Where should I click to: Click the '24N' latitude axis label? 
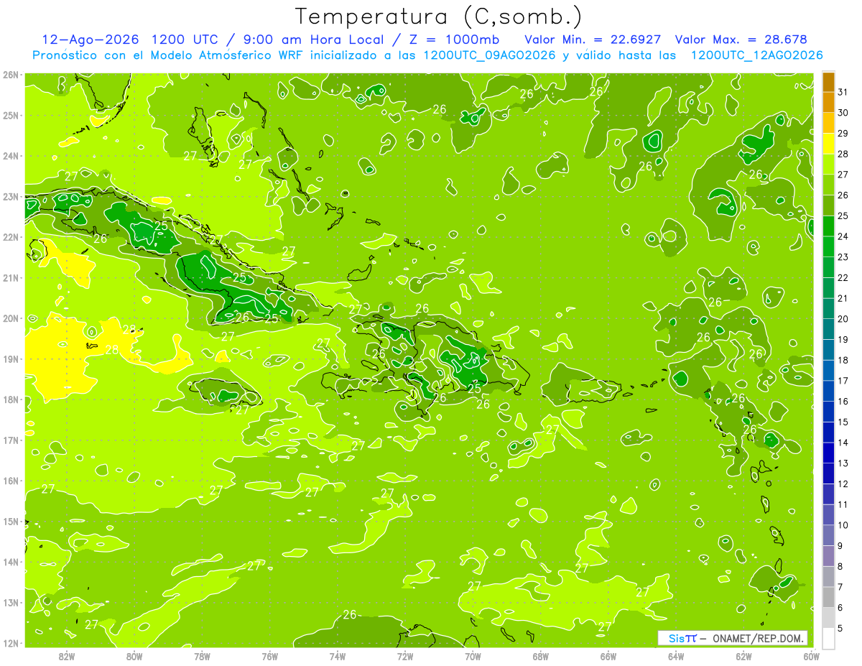(10, 156)
